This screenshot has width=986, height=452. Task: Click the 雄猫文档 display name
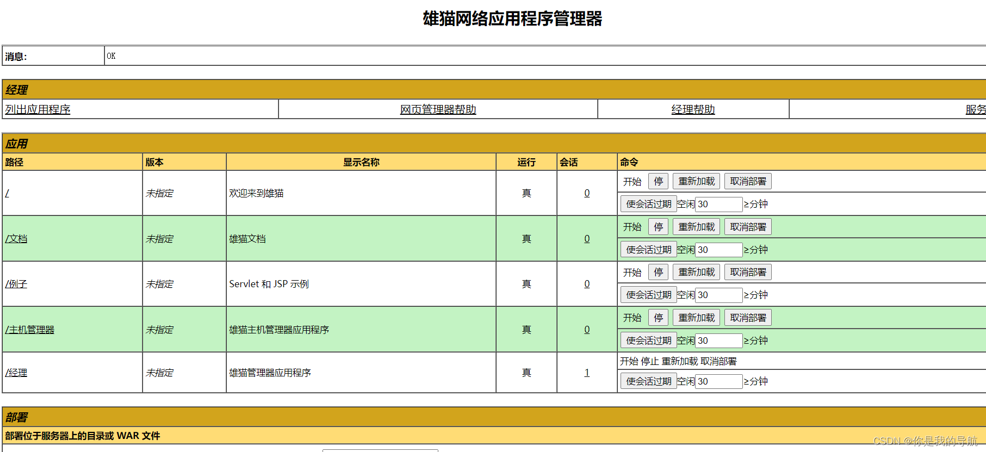click(x=247, y=239)
